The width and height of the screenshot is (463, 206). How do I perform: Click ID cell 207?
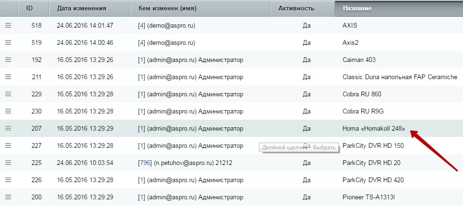37,128
